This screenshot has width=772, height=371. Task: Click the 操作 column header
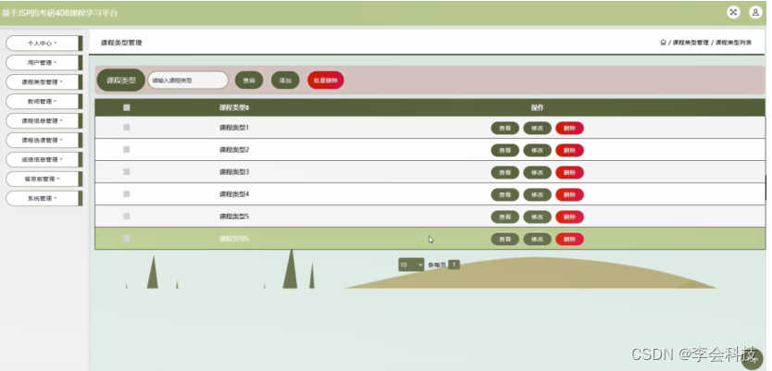[x=537, y=107]
